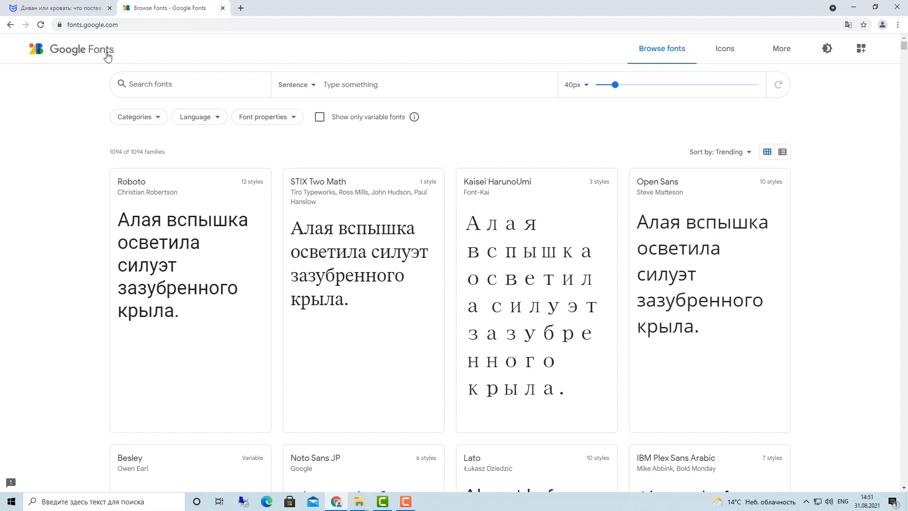Open the notification center icon
Image resolution: width=908 pixels, height=511 pixels.
coord(893,502)
